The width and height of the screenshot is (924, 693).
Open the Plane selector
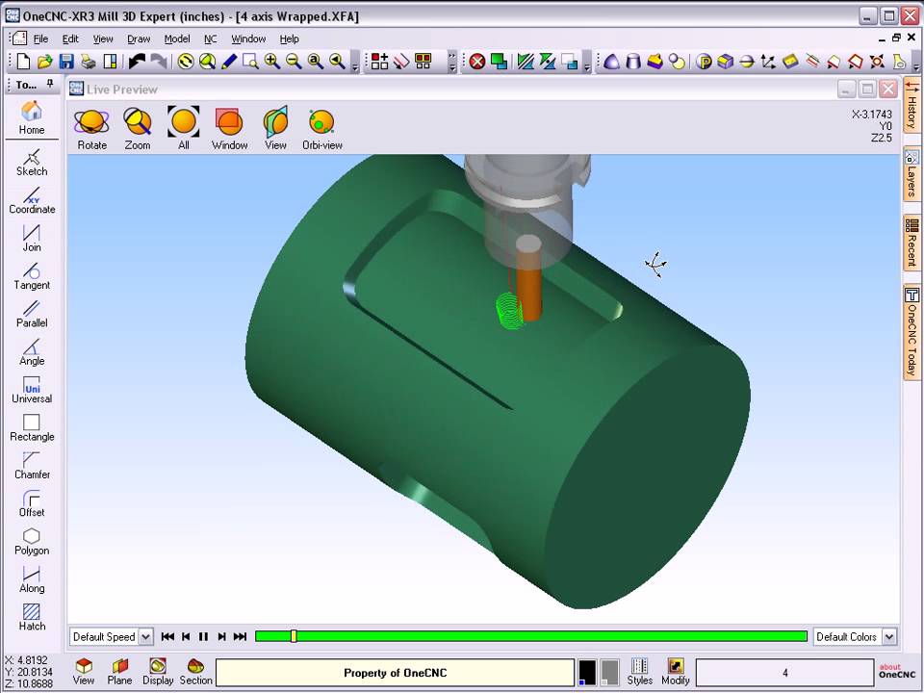coord(119,673)
